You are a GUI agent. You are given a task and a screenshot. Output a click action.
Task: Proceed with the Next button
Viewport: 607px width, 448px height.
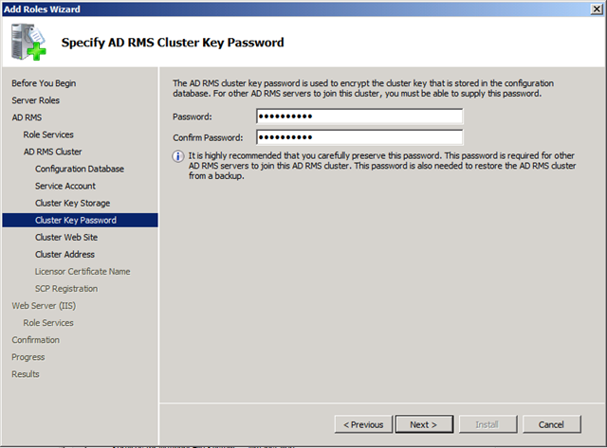[x=424, y=424]
